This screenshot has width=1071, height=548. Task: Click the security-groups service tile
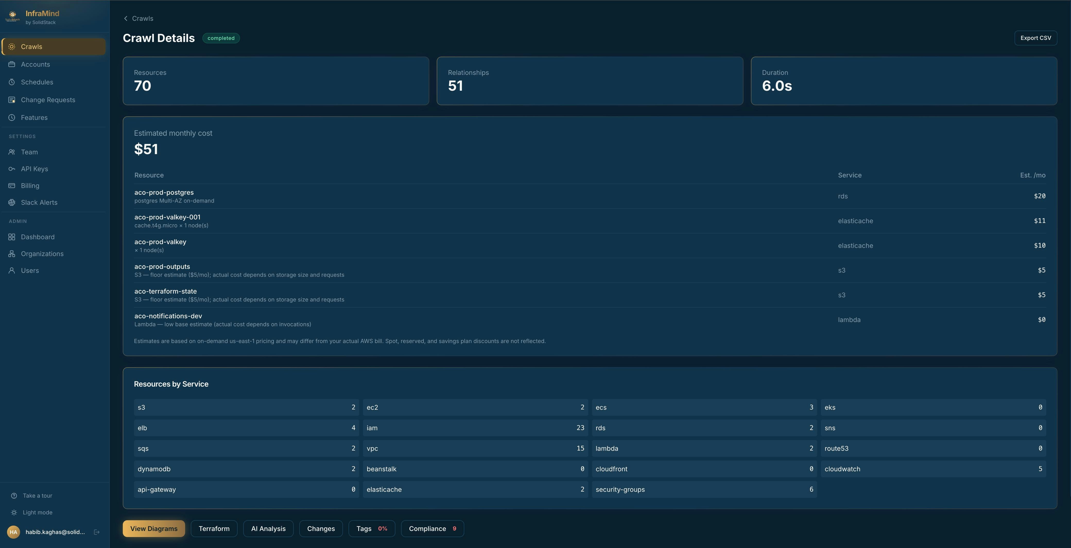pos(704,489)
